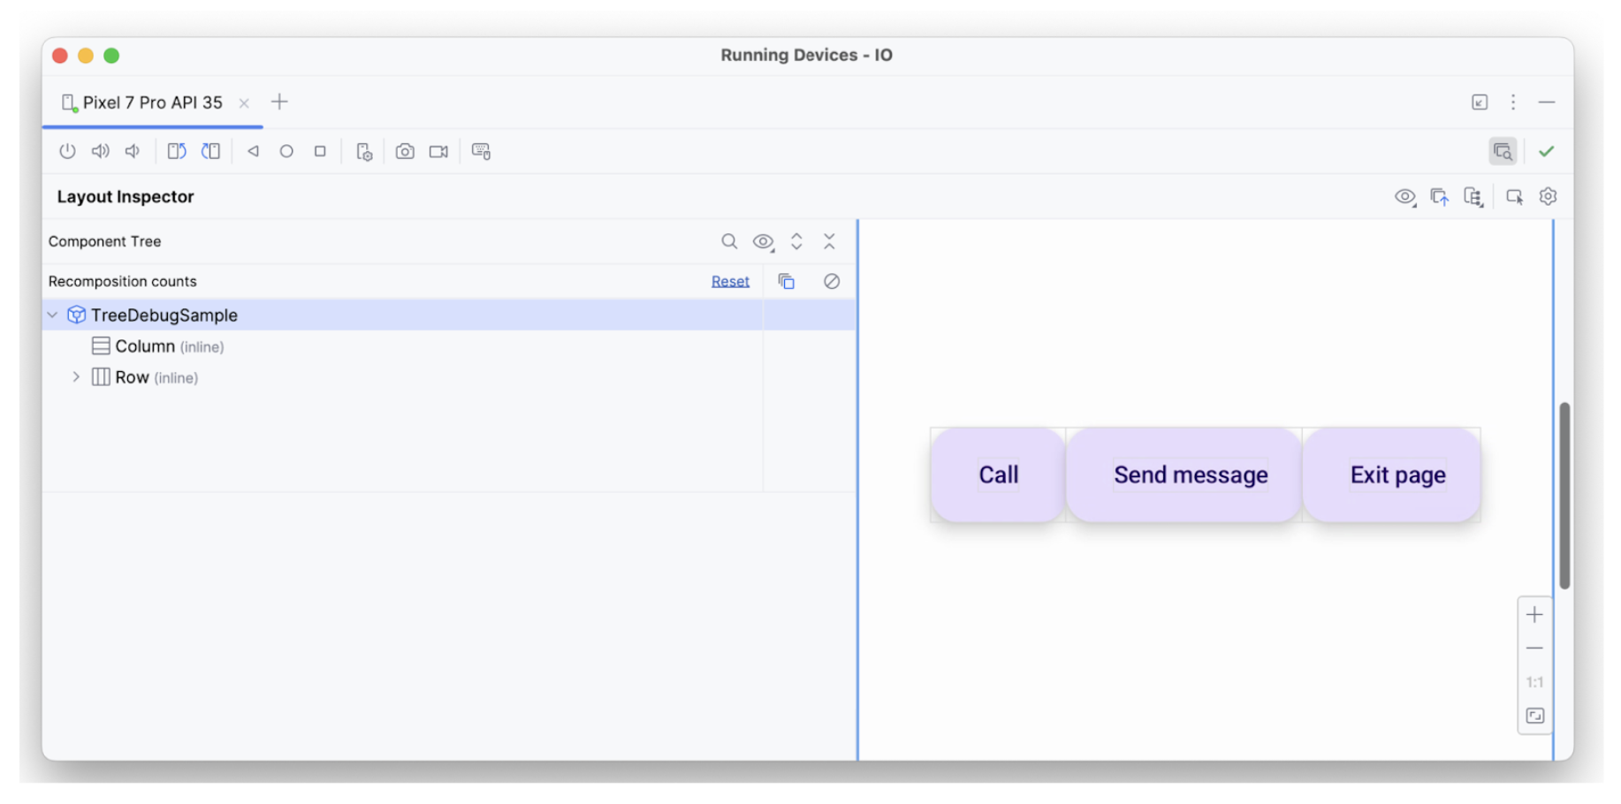Tap the Android Back navigation button

254,150
